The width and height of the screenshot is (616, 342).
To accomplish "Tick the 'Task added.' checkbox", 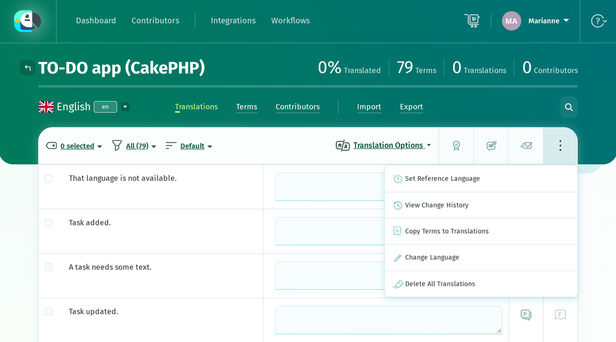I will [48, 222].
